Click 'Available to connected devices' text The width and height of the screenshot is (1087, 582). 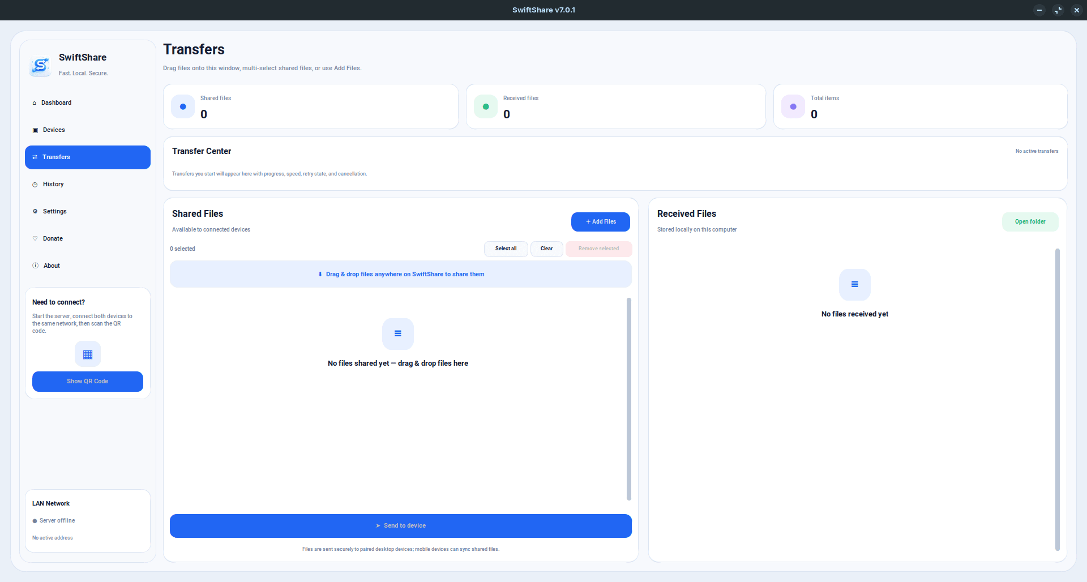(211, 230)
